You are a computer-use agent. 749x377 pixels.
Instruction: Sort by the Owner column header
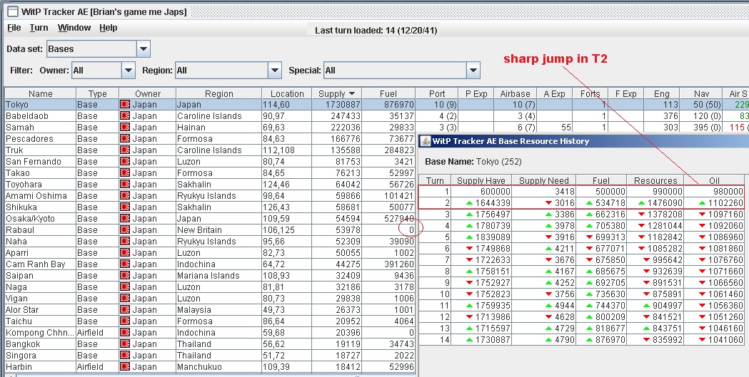pyautogui.click(x=148, y=93)
